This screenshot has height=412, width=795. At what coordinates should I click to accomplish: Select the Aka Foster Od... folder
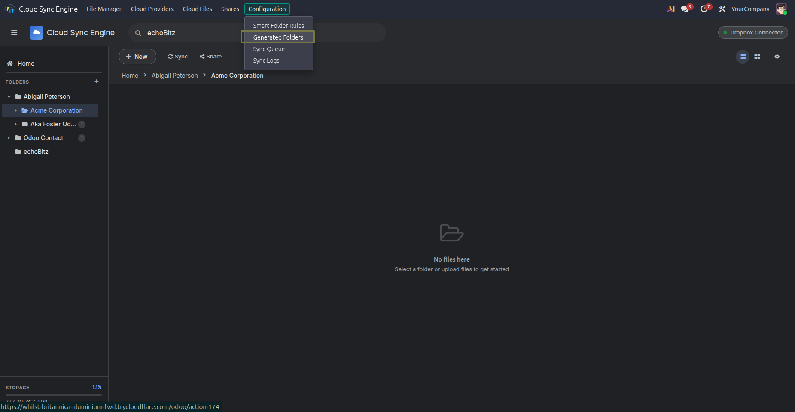pyautogui.click(x=50, y=124)
